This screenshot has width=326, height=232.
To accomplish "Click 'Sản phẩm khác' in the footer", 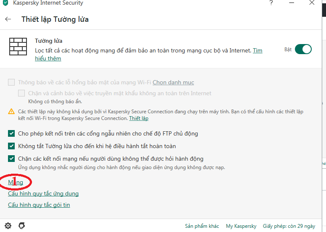I will coord(202,226).
